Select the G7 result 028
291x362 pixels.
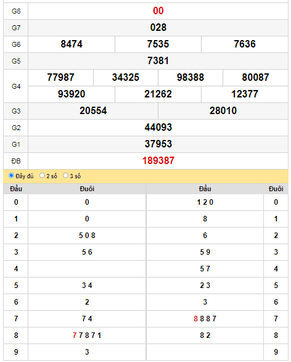click(158, 28)
